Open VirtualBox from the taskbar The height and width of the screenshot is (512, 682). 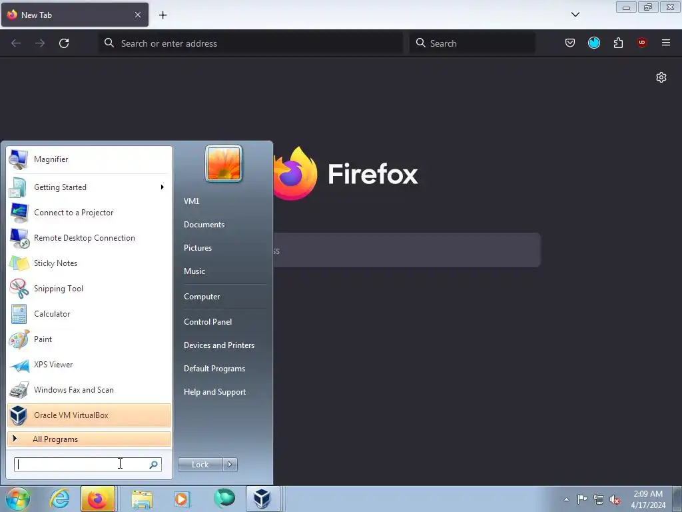click(x=262, y=499)
